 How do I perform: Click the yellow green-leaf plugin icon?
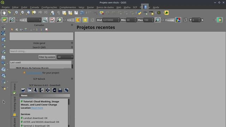pos(166,13)
